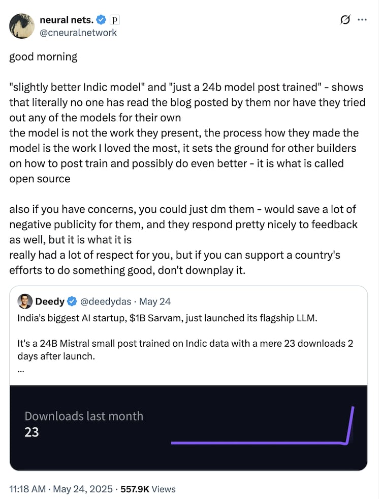This screenshot has height=499, width=381.
Task: Click the main post's "good morning" text
Action: click(43, 57)
